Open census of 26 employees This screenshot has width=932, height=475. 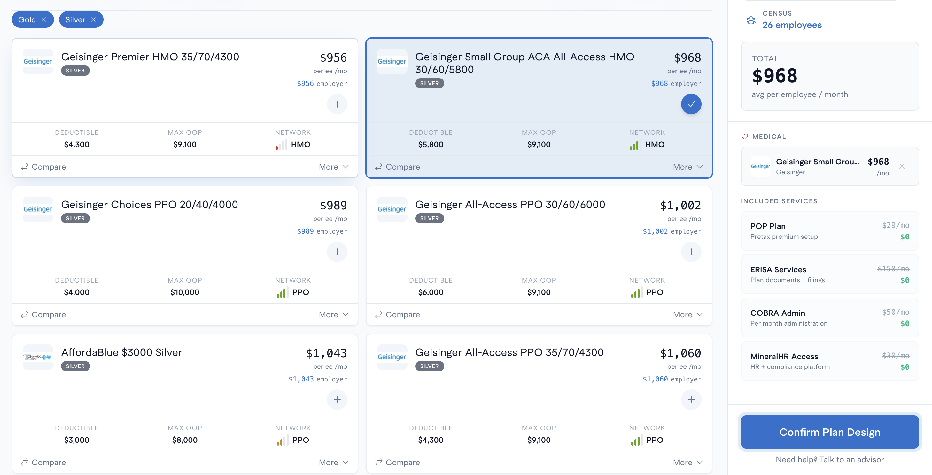pos(792,25)
